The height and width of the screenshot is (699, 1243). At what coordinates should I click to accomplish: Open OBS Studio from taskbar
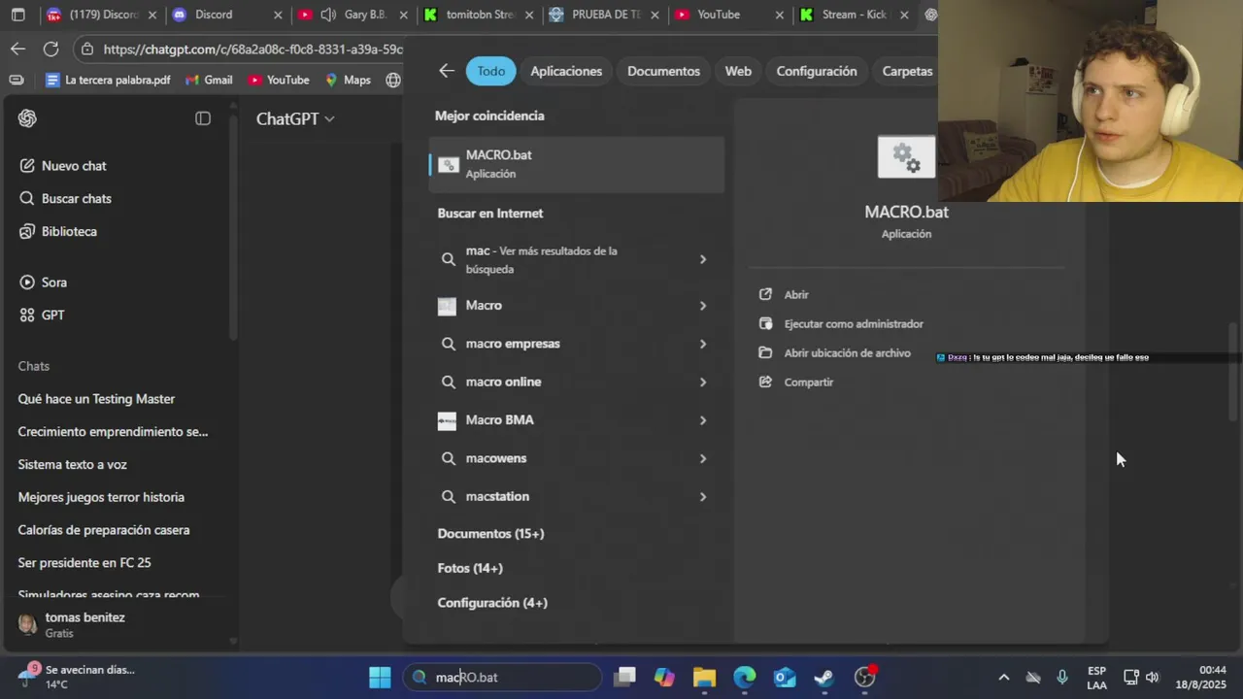(x=864, y=677)
